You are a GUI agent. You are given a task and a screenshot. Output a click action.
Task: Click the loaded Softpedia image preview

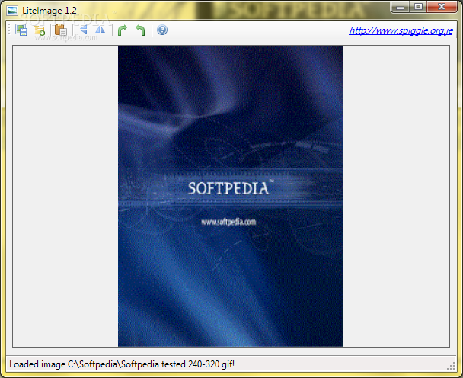pos(231,196)
